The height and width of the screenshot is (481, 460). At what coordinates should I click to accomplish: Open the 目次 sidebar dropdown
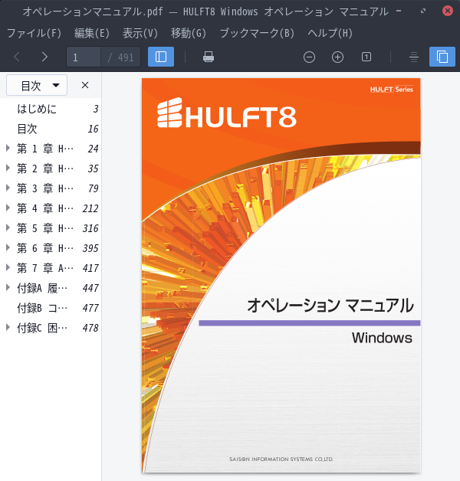tap(37, 85)
